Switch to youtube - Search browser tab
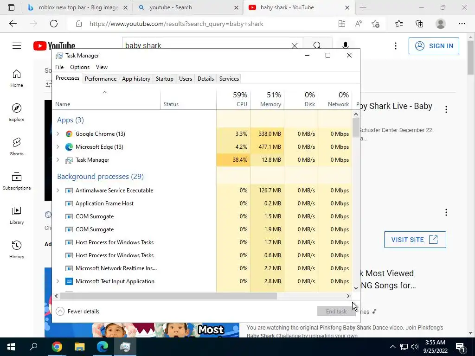 point(188,7)
